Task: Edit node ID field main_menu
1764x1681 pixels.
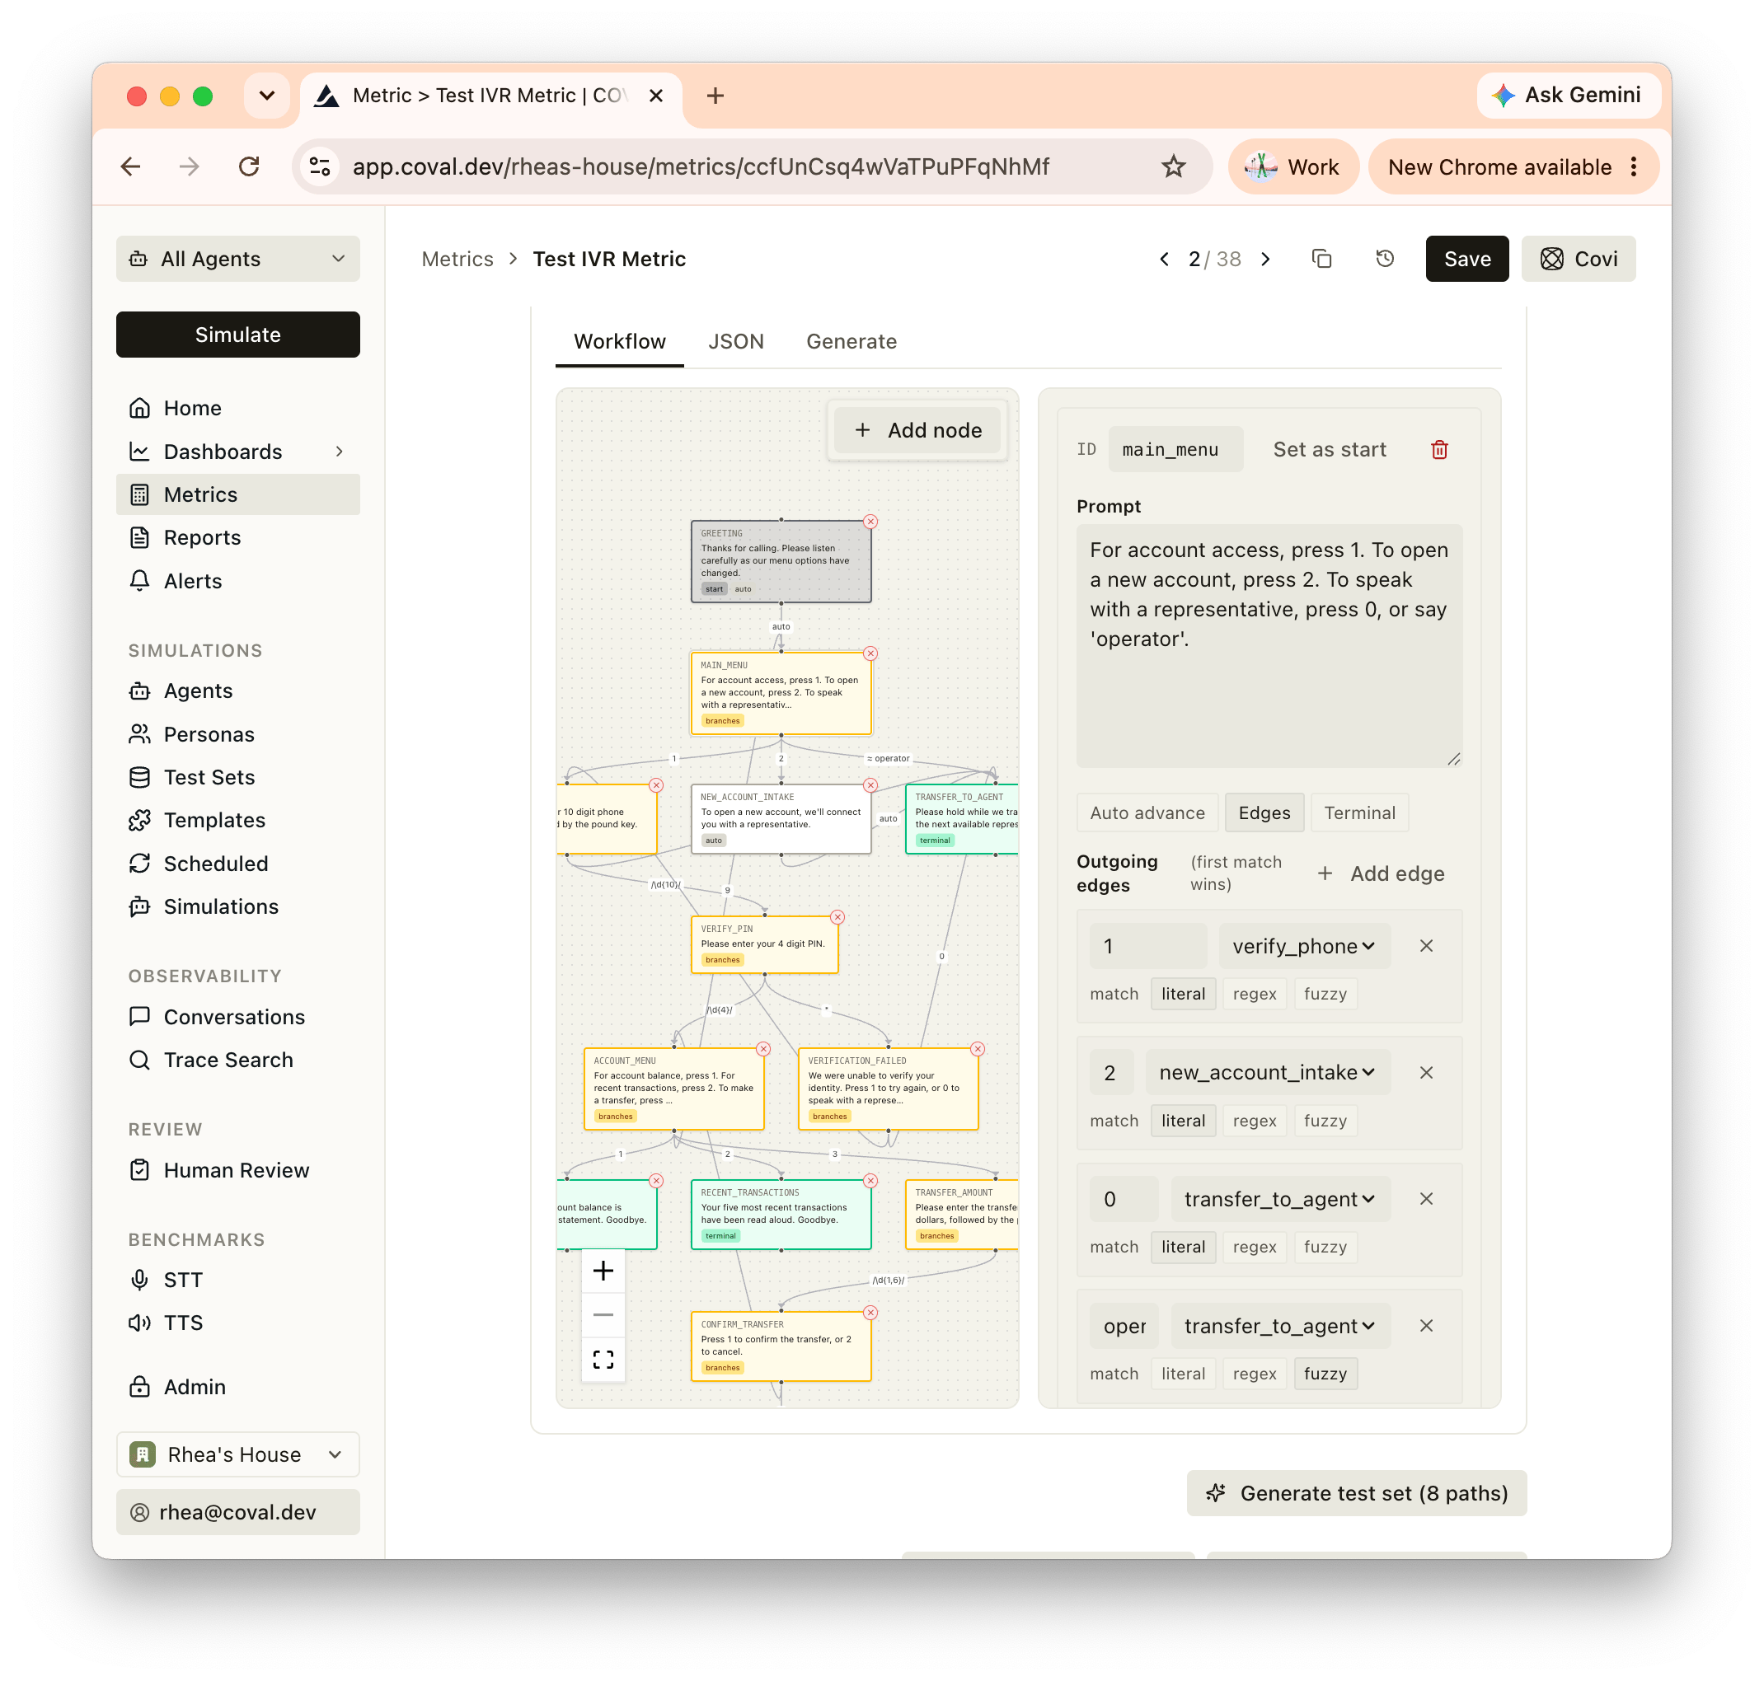Action: [1175, 449]
